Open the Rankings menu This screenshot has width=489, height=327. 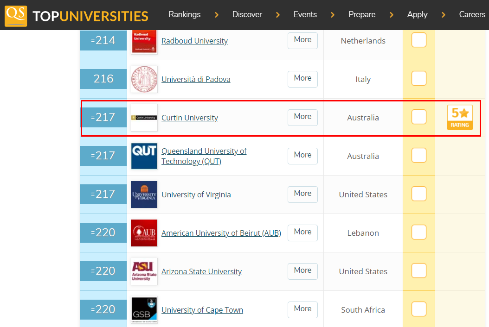click(185, 14)
